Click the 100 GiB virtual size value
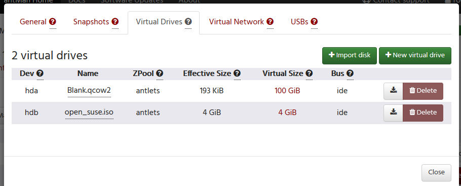Screen dimensions: 461x186 click(287, 91)
